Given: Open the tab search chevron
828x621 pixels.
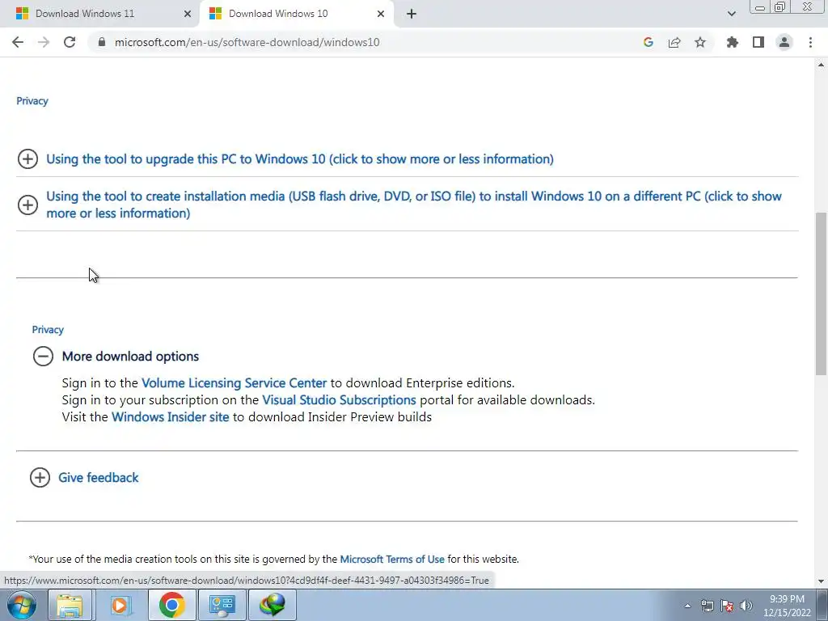Looking at the screenshot, I should click(731, 14).
